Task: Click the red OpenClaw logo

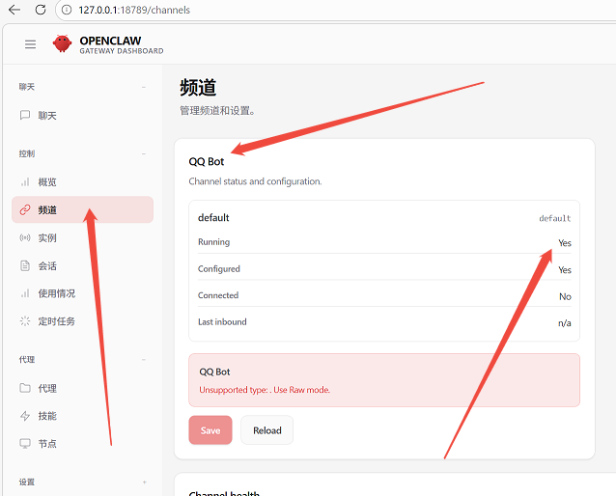Action: click(x=63, y=44)
